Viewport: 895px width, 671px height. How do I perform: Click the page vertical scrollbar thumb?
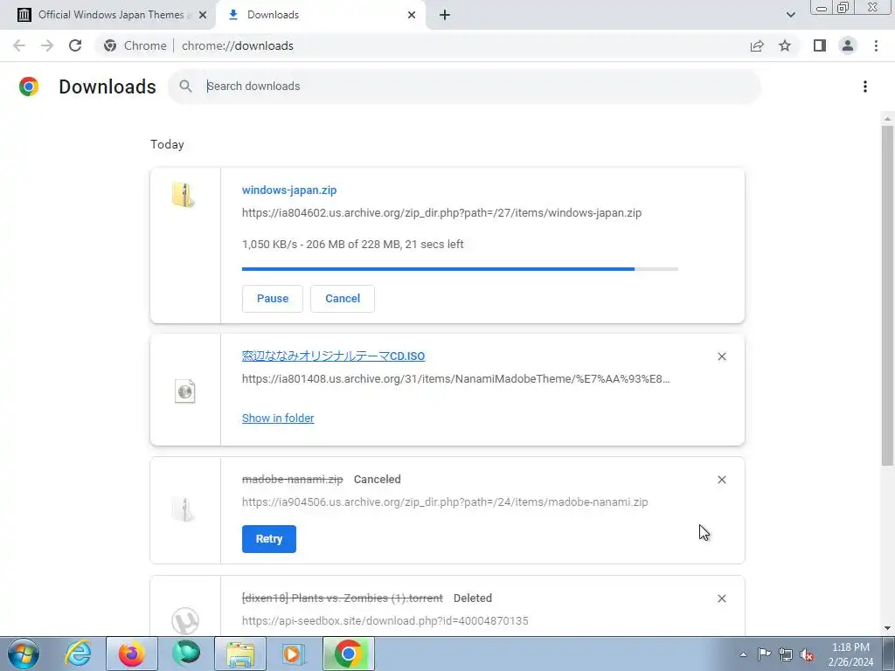coord(887,295)
